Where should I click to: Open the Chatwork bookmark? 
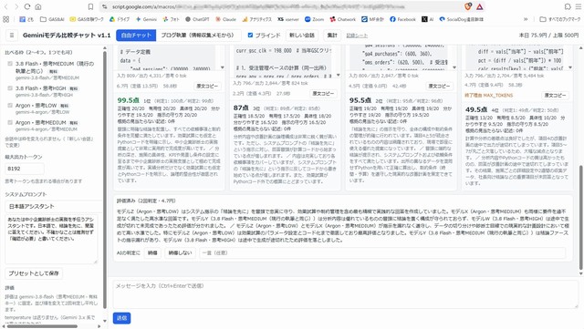pos(343,19)
